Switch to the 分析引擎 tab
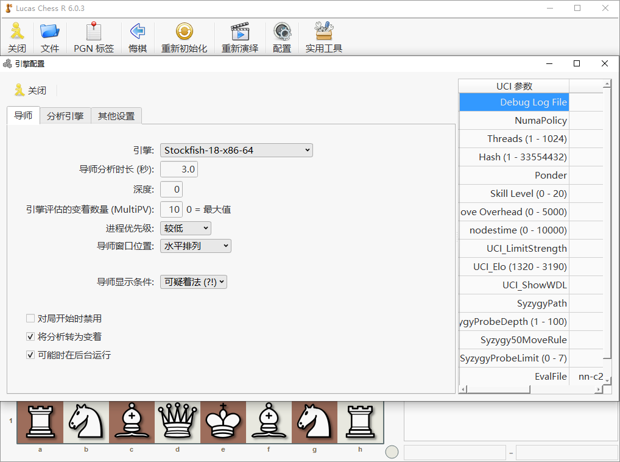This screenshot has height=462, width=620. (65, 116)
